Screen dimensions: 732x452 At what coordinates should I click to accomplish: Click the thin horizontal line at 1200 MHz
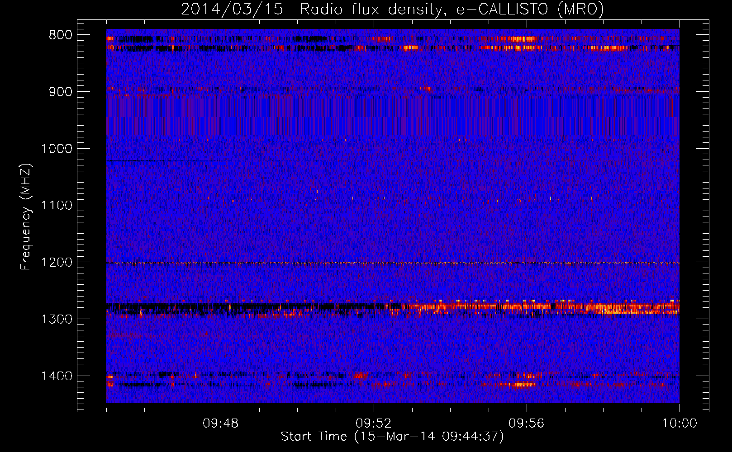393,263
